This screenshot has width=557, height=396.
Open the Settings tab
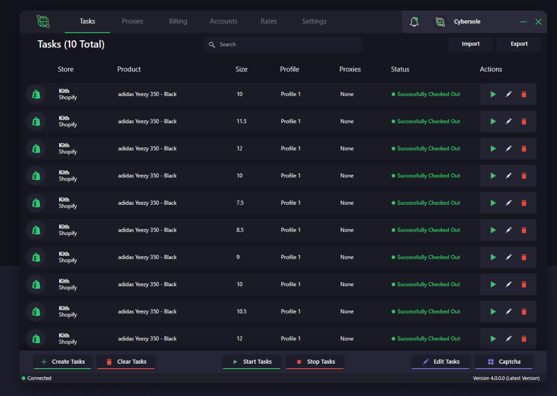[315, 21]
